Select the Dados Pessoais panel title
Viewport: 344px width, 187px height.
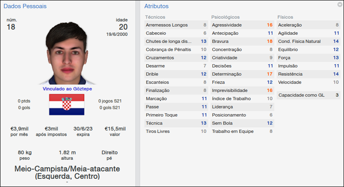pyautogui.click(x=25, y=6)
